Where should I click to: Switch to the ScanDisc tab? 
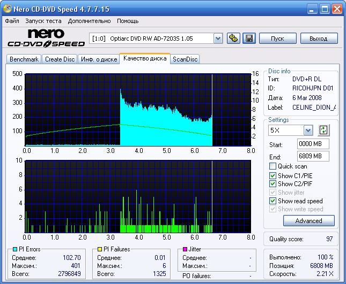click(185, 59)
